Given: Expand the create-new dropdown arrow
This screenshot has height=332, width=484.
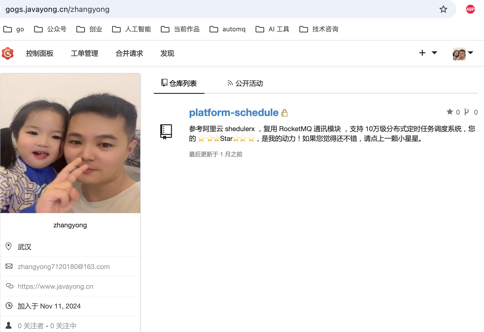Looking at the screenshot, I should (x=434, y=53).
